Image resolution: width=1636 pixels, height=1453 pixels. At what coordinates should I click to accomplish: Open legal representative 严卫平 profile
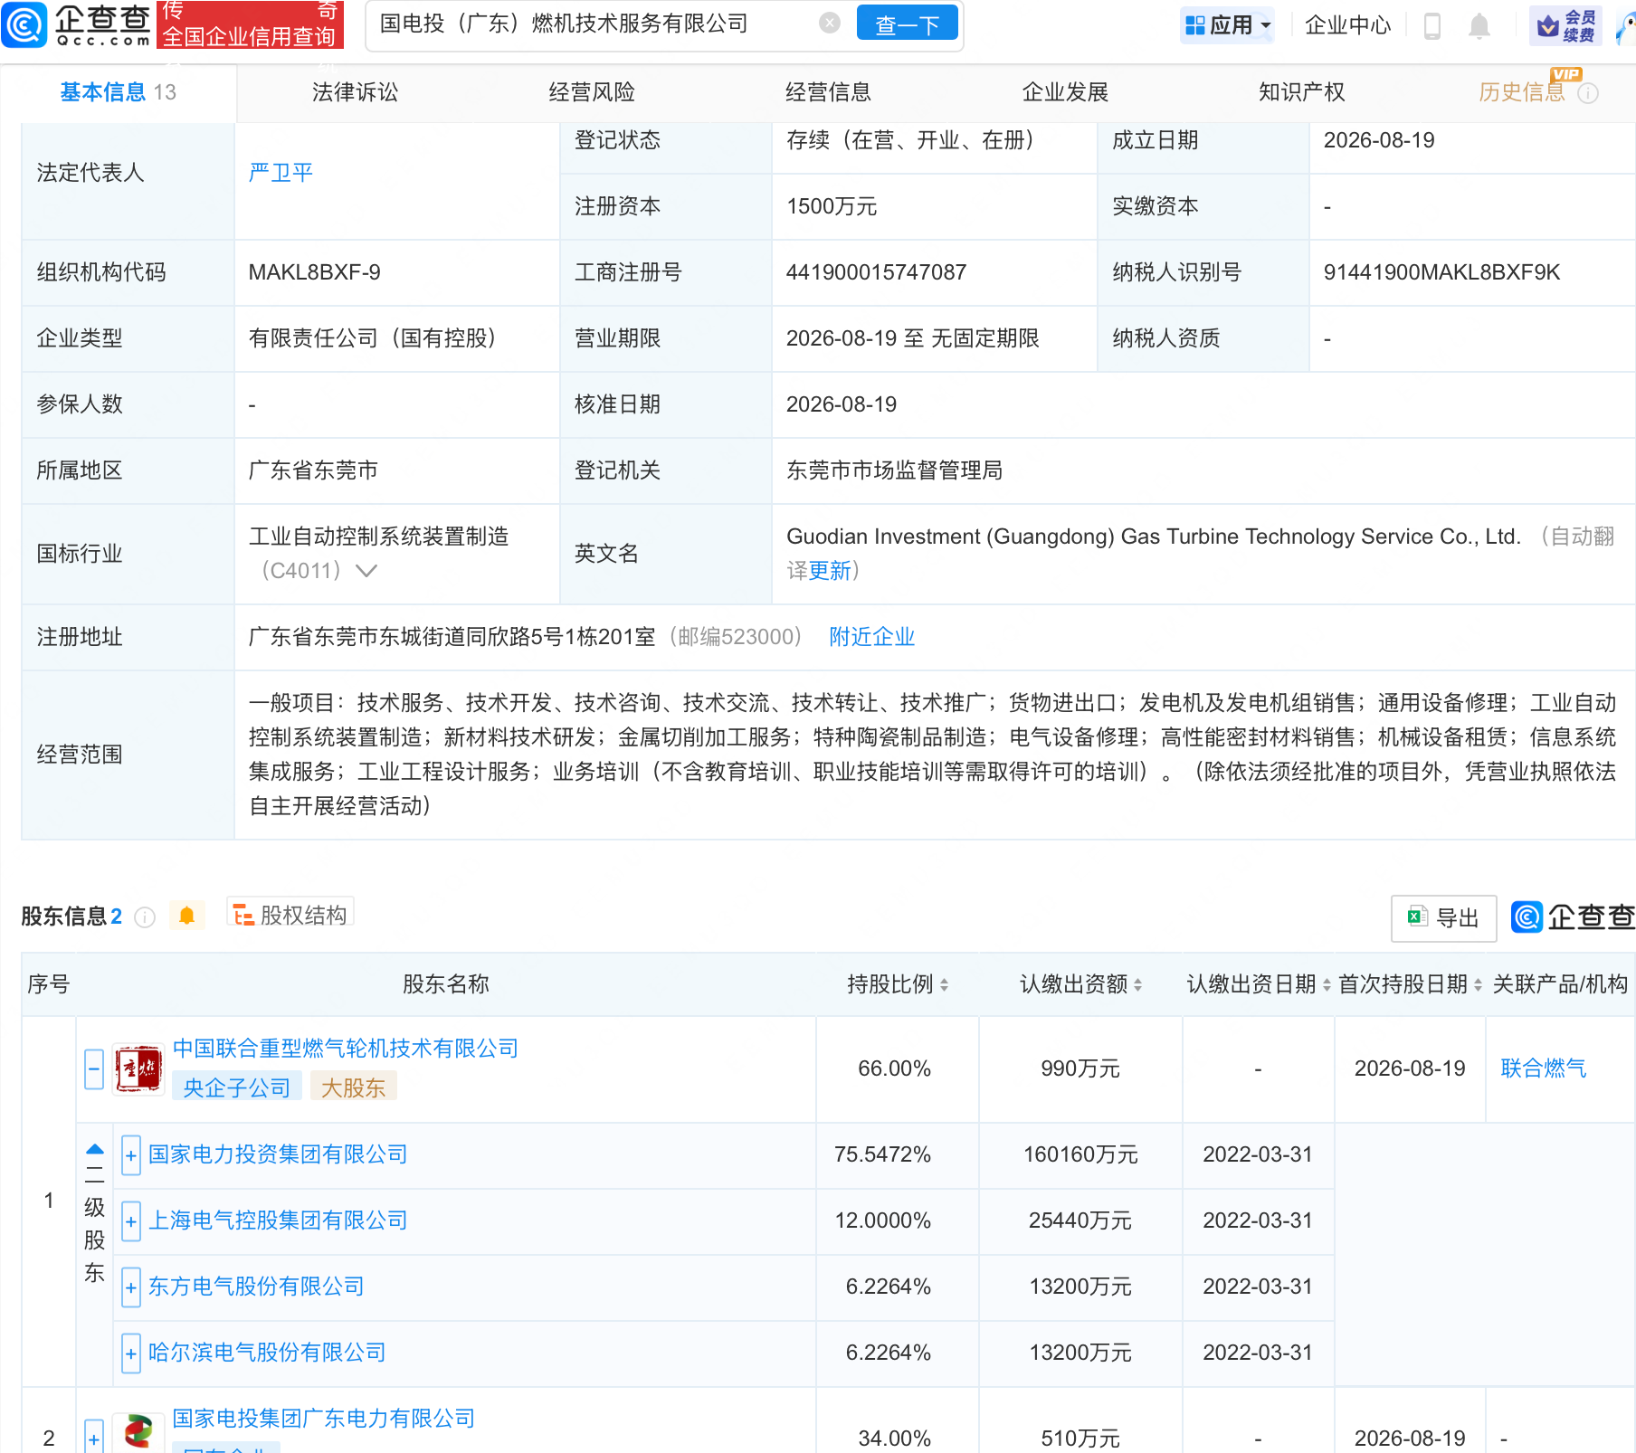[x=281, y=173]
